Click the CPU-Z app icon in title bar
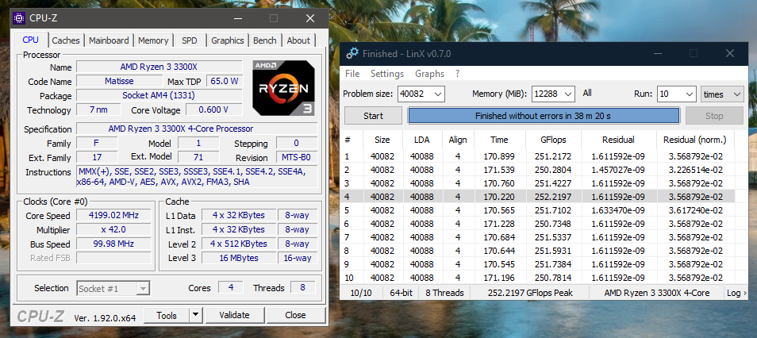 click(19, 18)
